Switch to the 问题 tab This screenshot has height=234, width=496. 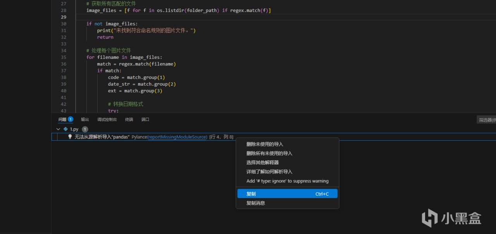pos(62,119)
